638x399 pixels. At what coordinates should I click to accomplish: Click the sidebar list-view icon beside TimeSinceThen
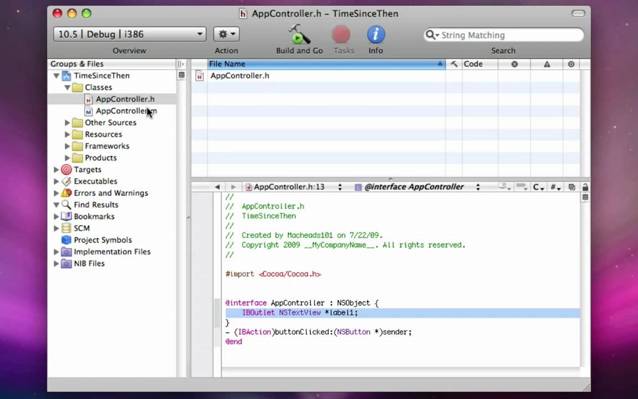point(182,75)
